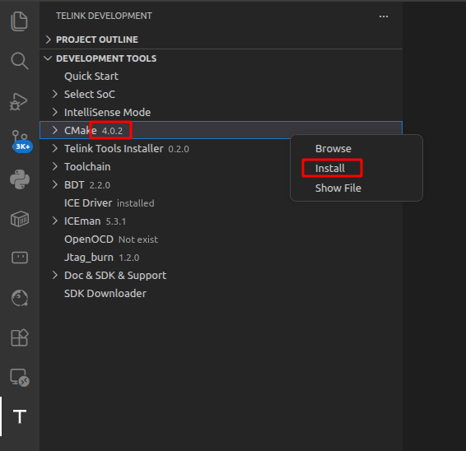The height and width of the screenshot is (451, 466).
Task: Choose Show File in the context menu
Action: [338, 188]
